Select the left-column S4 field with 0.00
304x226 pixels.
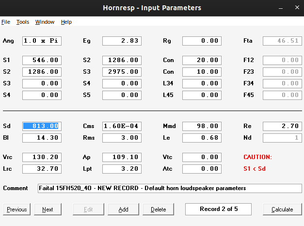click(42, 95)
